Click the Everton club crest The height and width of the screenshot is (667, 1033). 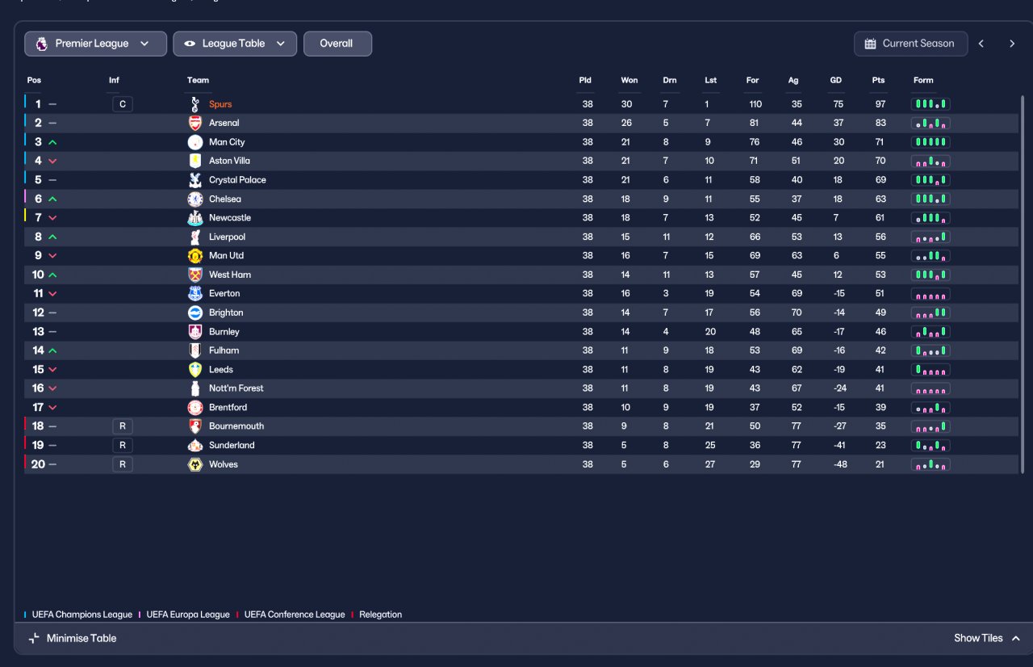[x=194, y=293]
